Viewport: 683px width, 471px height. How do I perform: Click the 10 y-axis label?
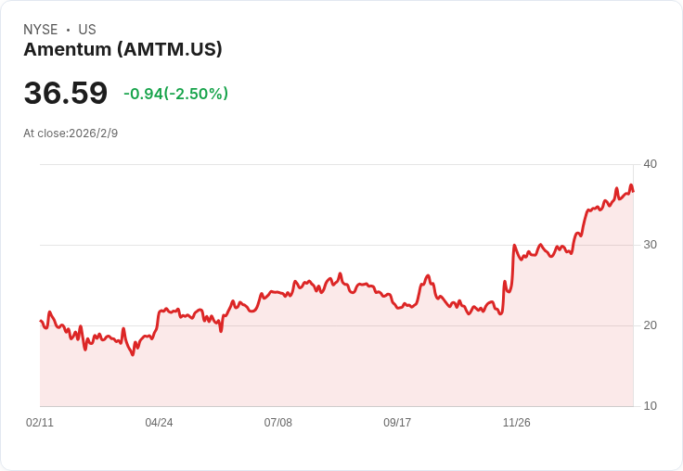pos(650,406)
